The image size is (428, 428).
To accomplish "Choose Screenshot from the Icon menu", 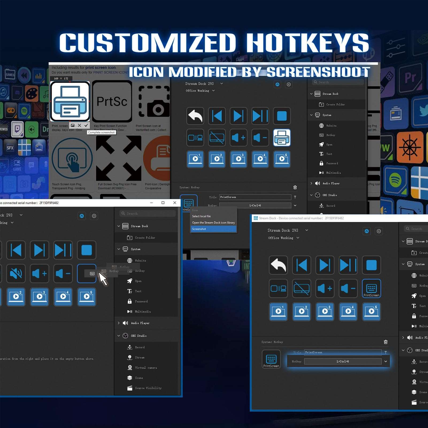I will tap(199, 229).
